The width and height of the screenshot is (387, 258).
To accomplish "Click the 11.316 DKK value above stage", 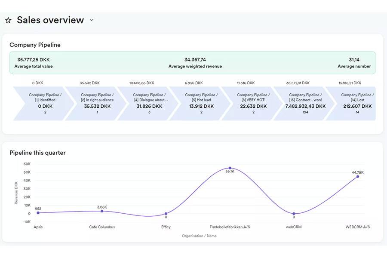I will [x=246, y=83].
